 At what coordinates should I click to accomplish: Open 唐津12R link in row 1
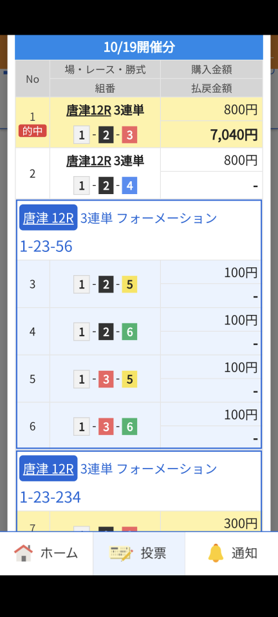(x=89, y=111)
